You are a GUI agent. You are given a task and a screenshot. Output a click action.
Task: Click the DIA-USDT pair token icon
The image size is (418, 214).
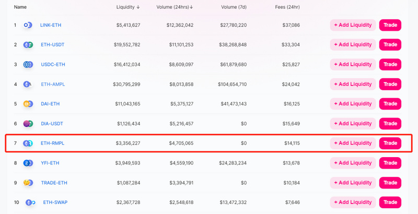pyautogui.click(x=28, y=124)
